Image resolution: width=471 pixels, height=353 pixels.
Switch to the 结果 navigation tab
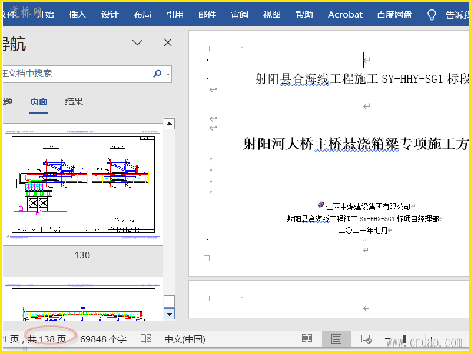(x=74, y=102)
